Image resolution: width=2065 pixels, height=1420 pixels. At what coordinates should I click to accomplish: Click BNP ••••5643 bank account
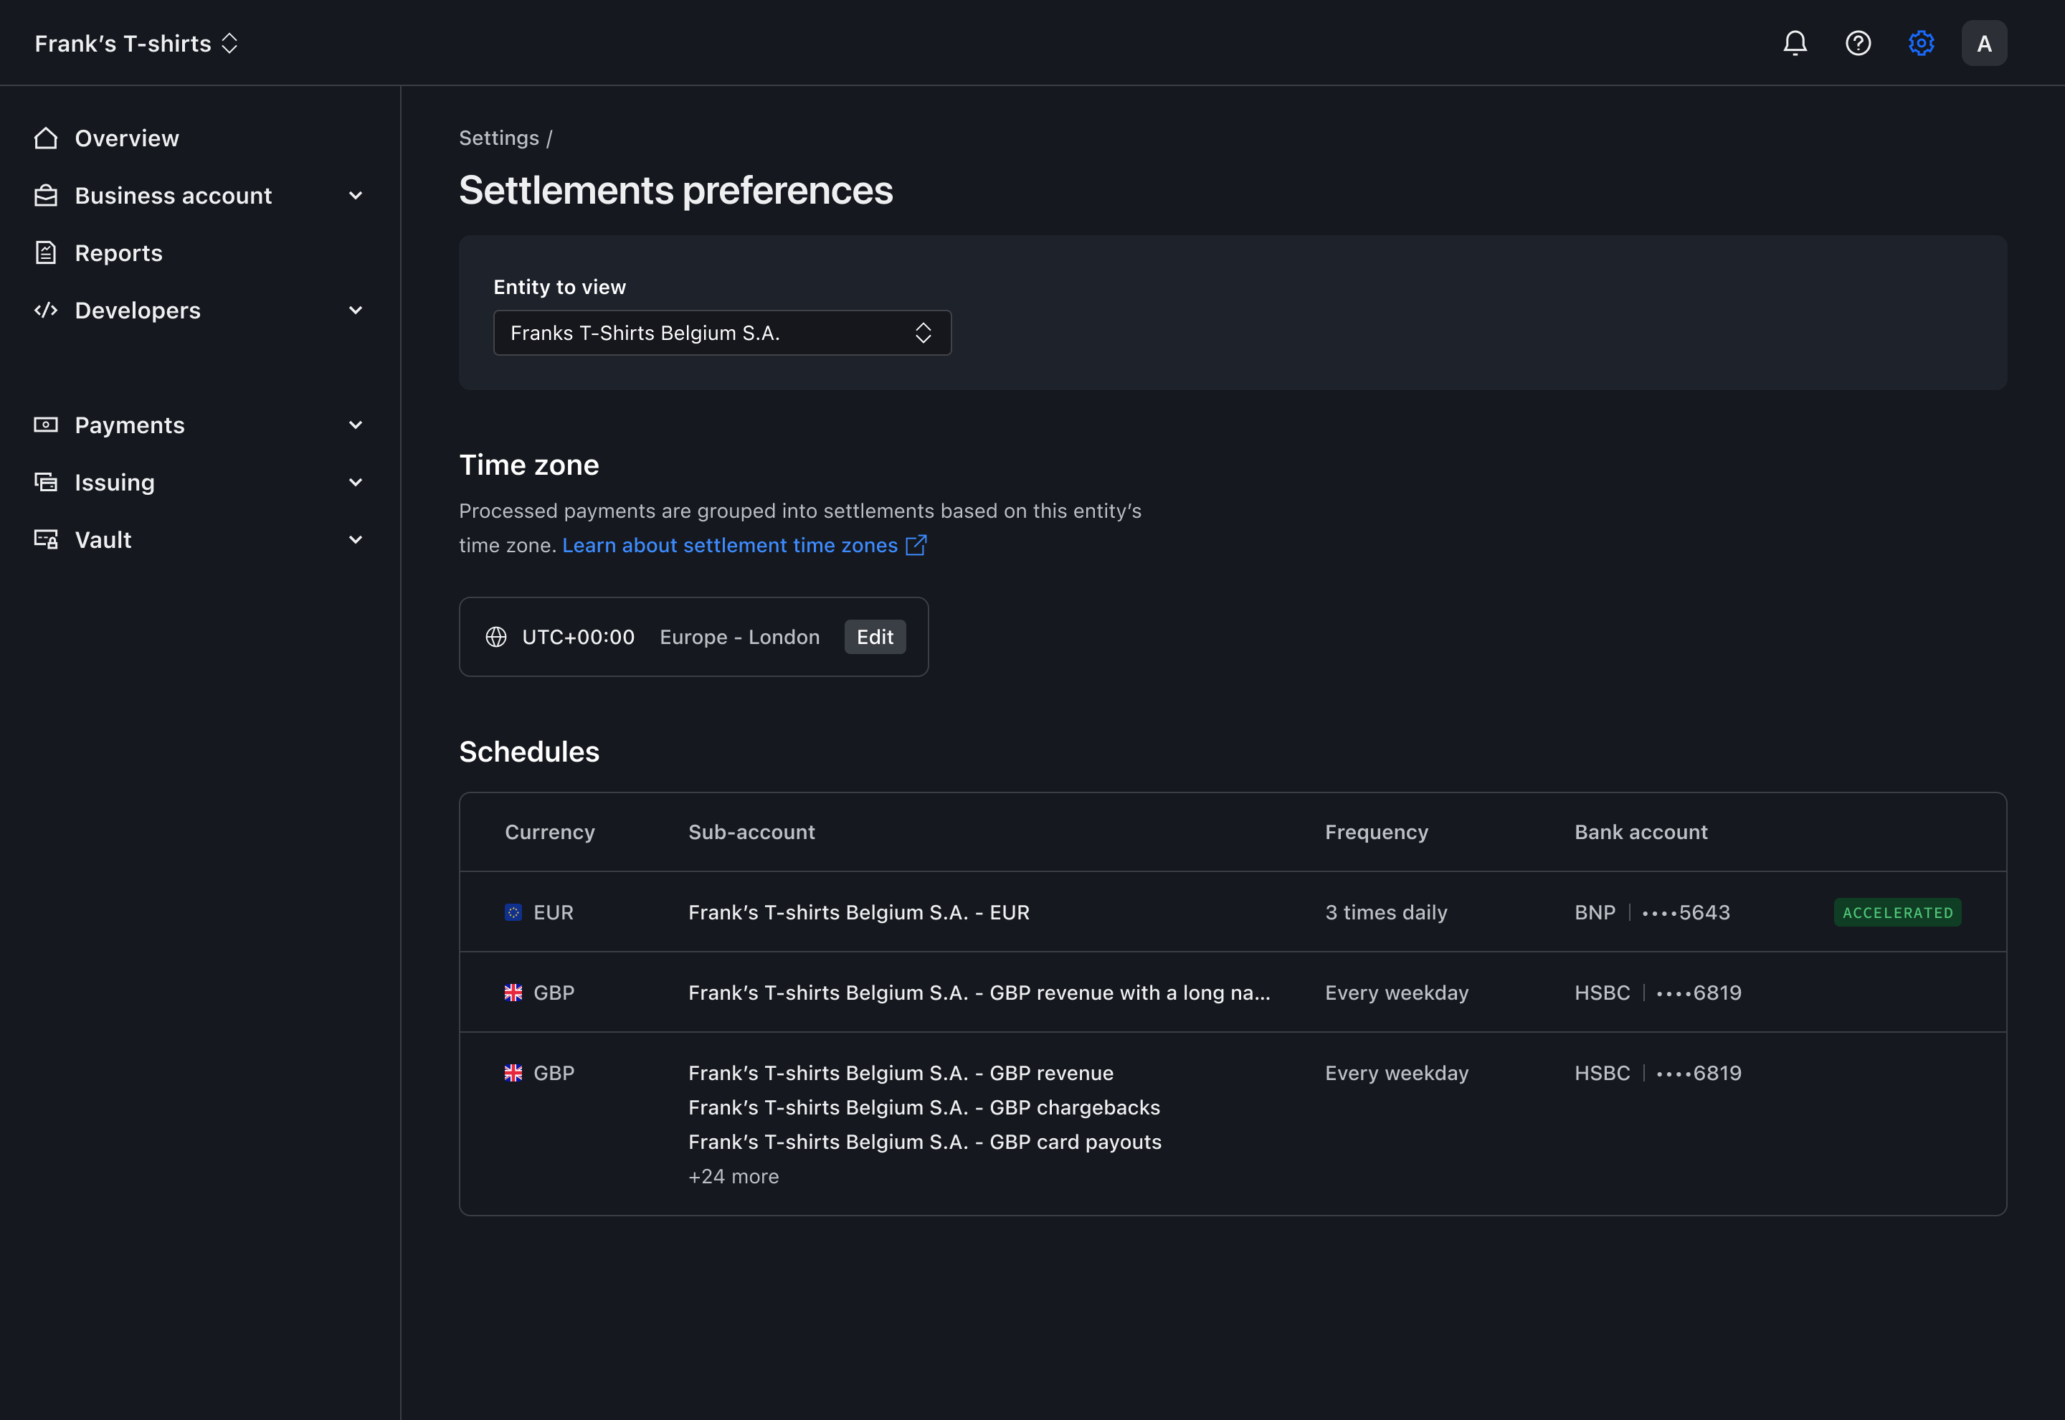click(1652, 912)
